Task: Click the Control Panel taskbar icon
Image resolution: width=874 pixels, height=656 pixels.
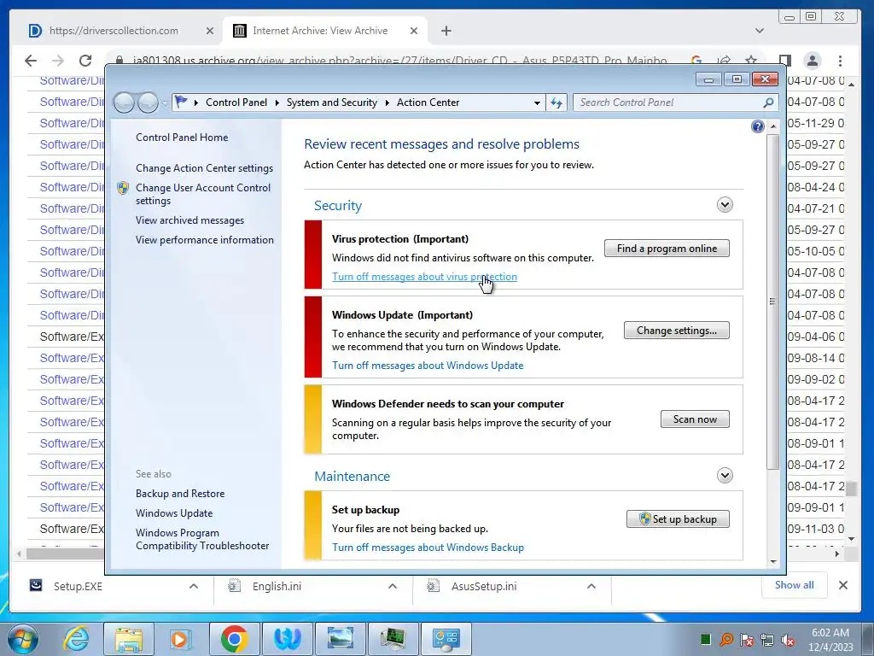Action: click(446, 639)
